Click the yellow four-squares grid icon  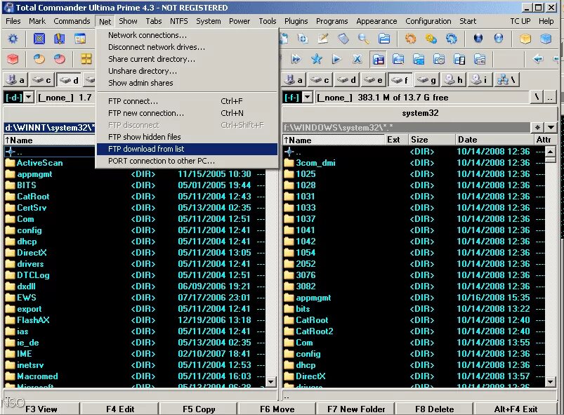point(86,59)
